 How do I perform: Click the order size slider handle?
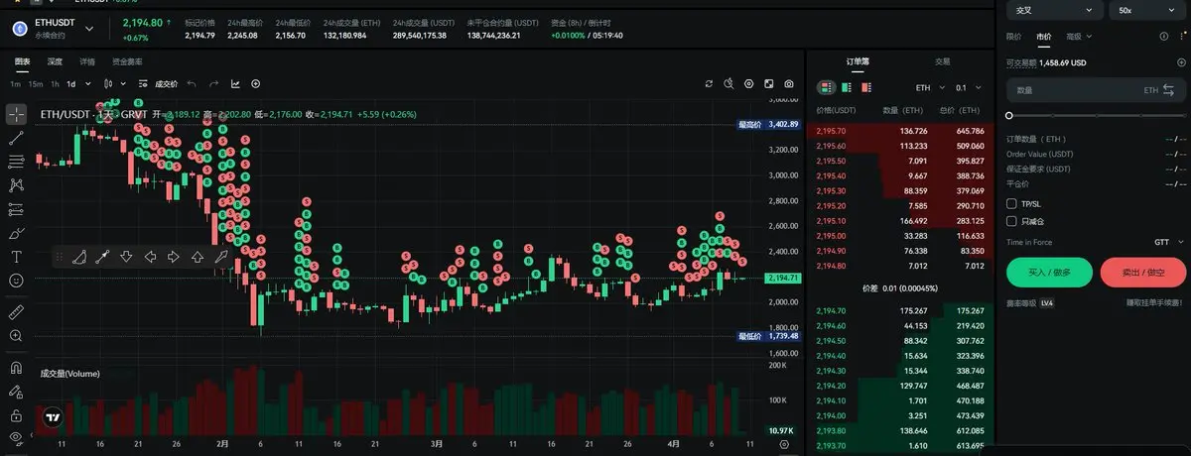tap(1009, 115)
